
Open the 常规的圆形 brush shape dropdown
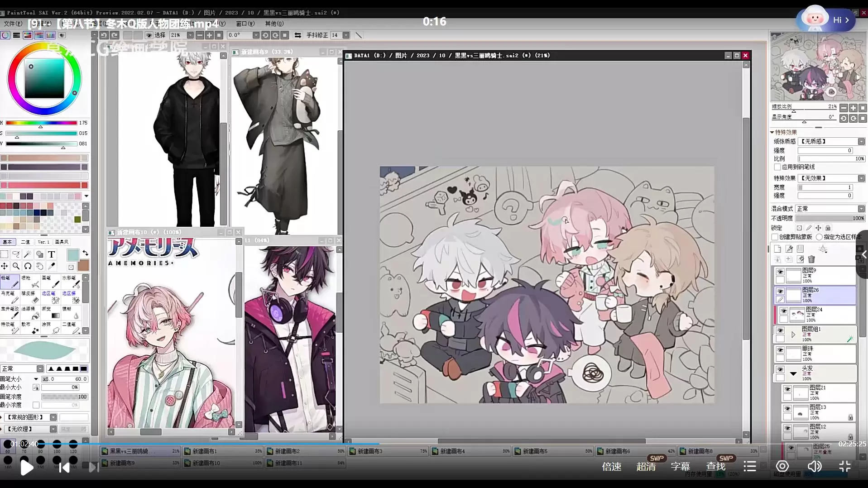coord(53,417)
